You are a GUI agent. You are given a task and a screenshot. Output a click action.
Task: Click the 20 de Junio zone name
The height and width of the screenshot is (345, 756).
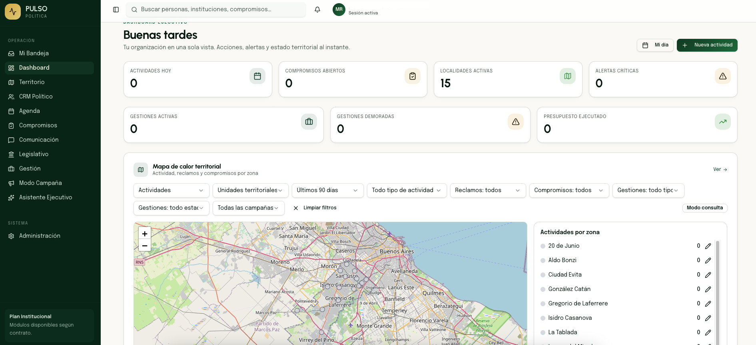point(564,246)
